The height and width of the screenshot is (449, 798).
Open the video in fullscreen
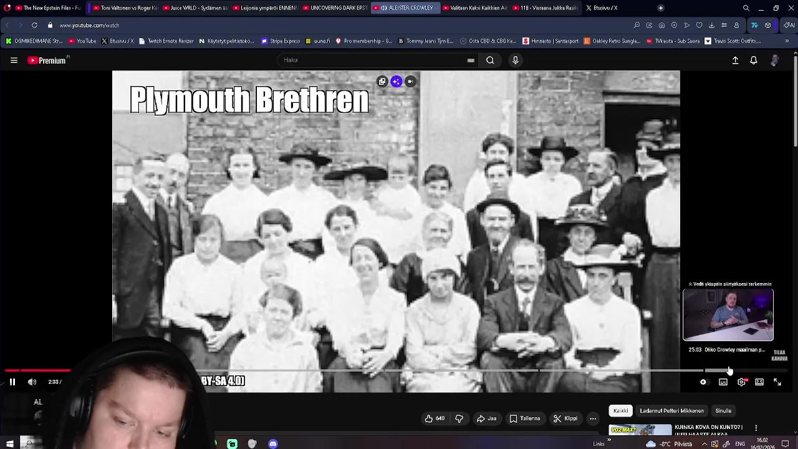pos(777,382)
